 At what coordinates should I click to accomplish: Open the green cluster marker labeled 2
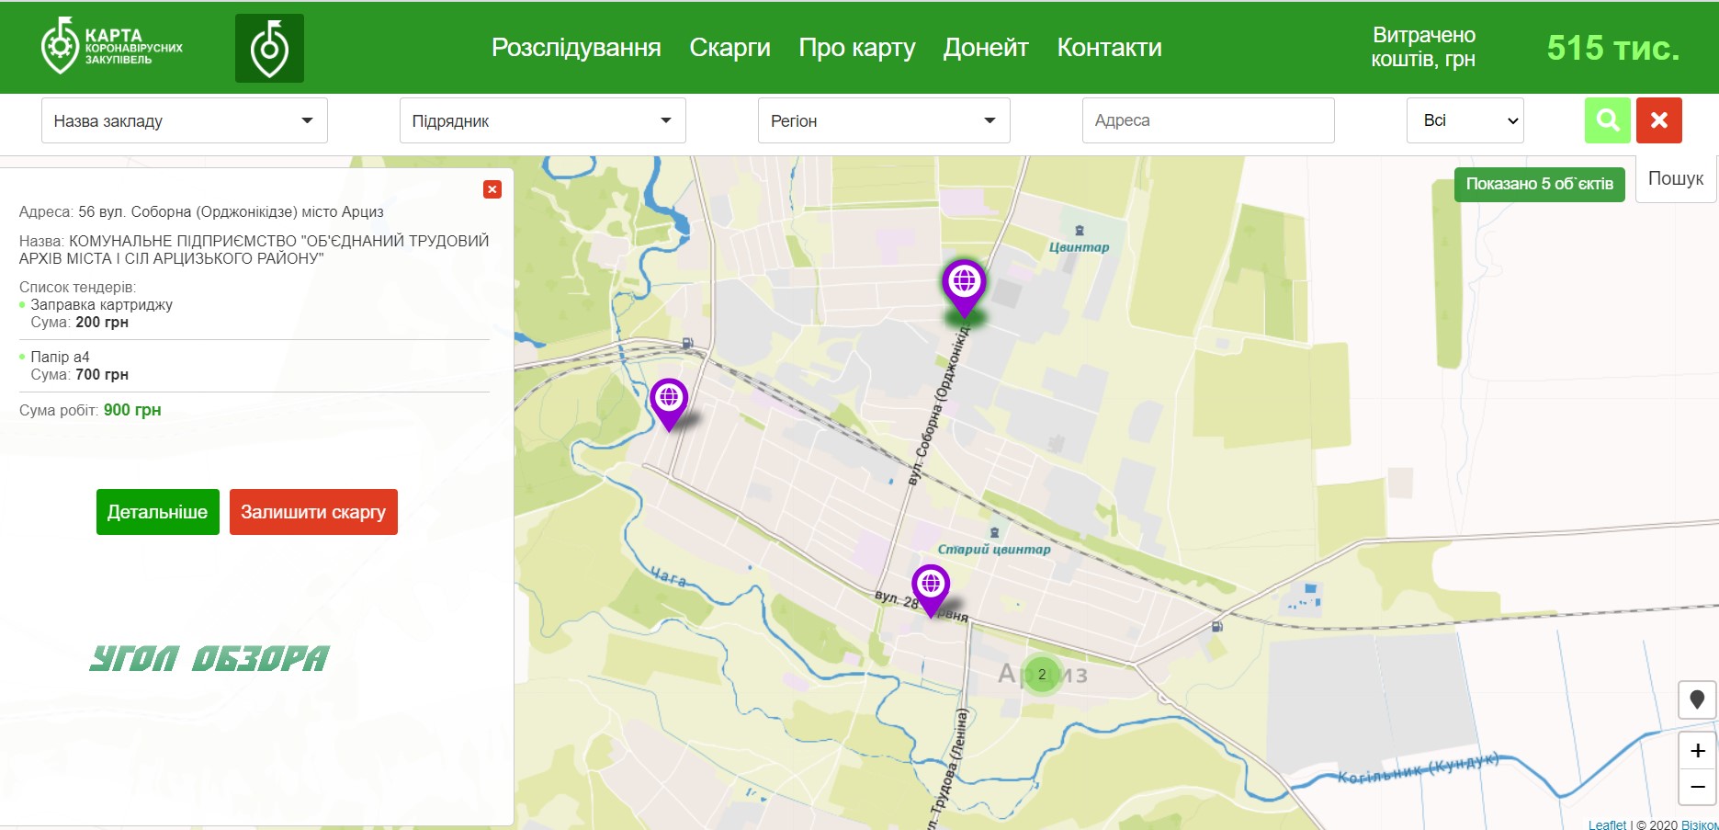coord(1042,675)
